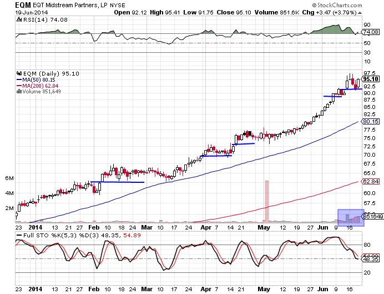The height and width of the screenshot is (294, 384).
Task: Click the 62.84 moving average price tag
Action: click(371, 181)
